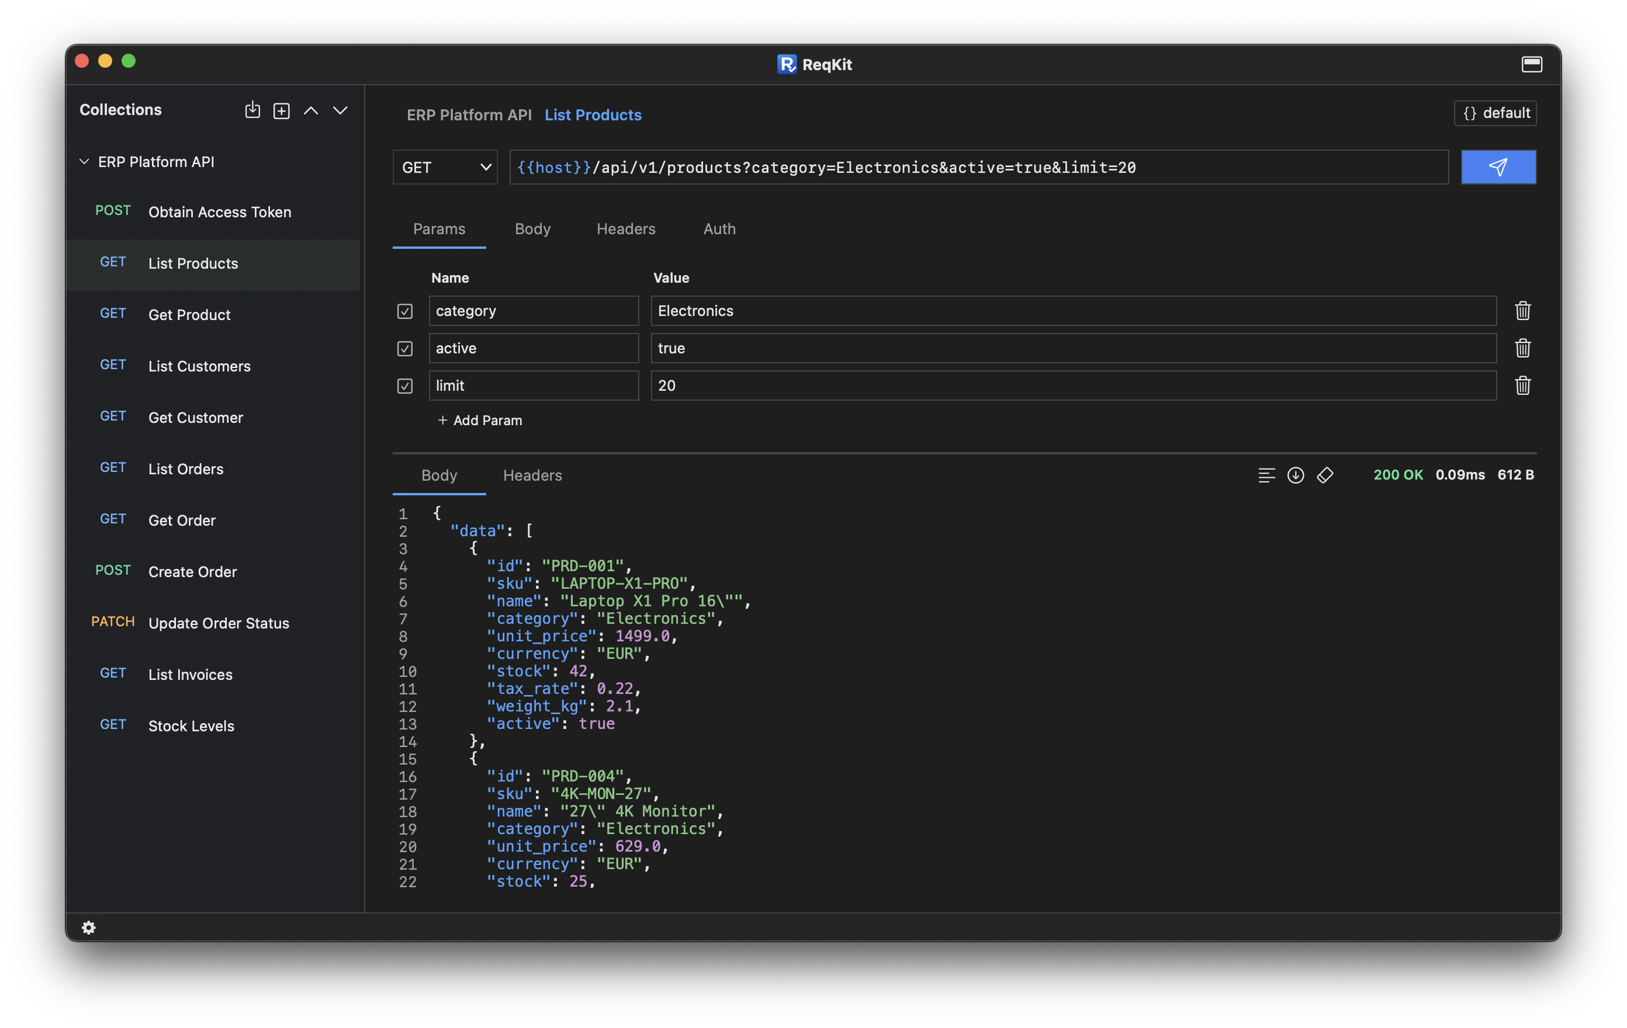This screenshot has width=1627, height=1028.
Task: Click the format response lines icon
Action: point(1266,475)
